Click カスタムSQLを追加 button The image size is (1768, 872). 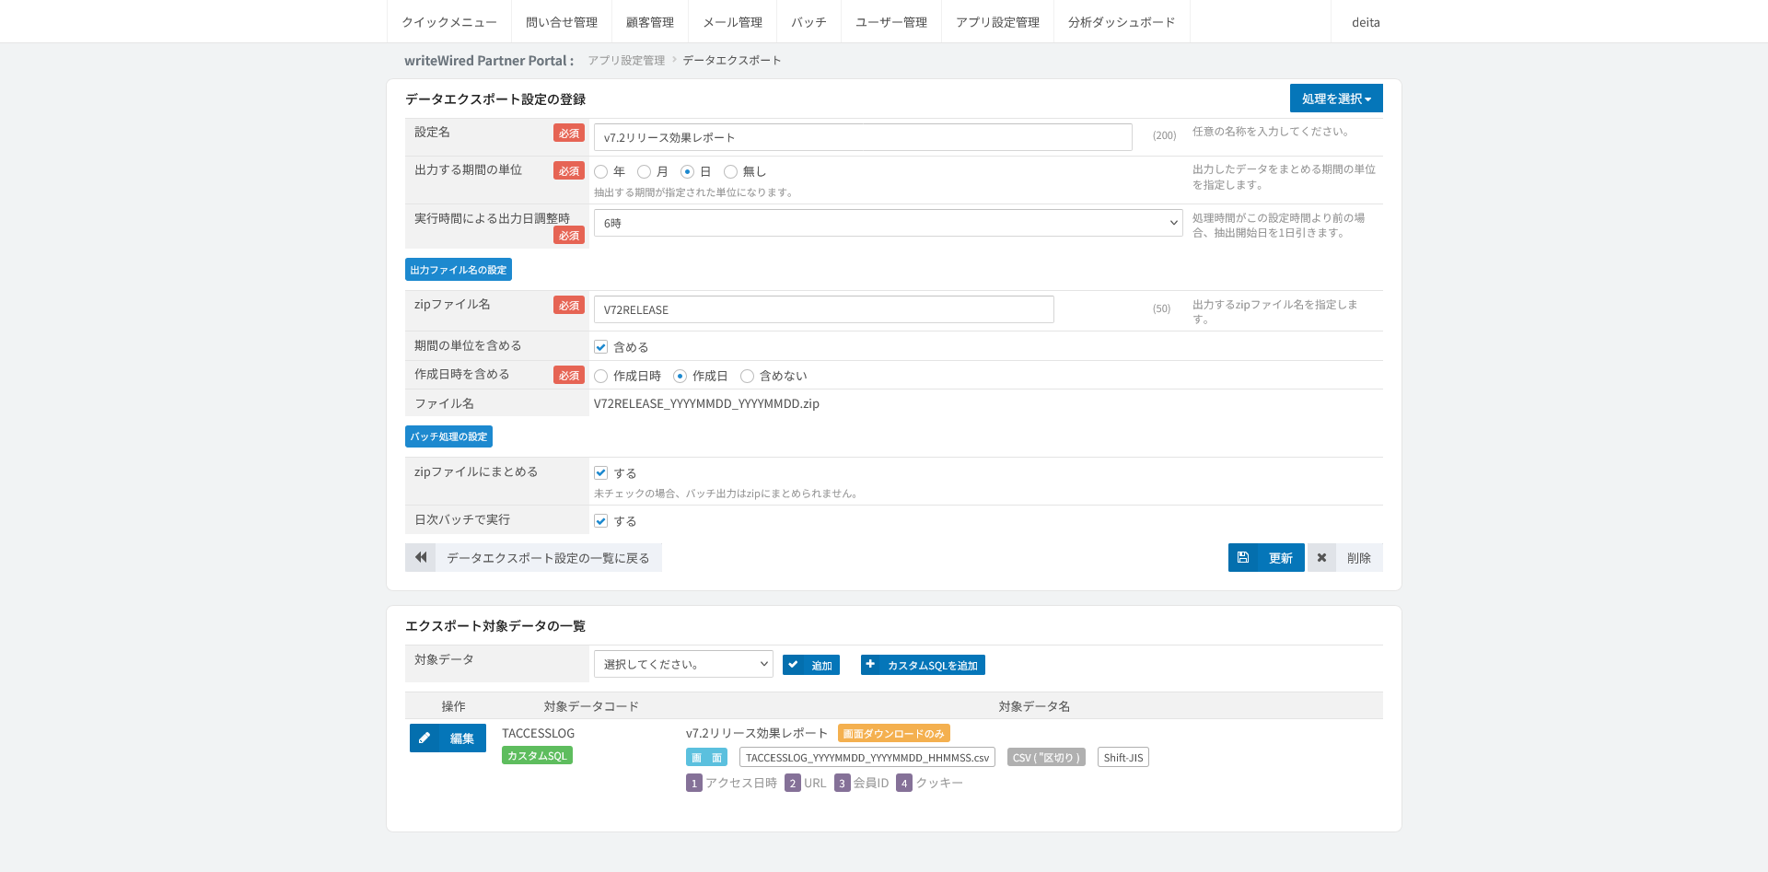(x=923, y=665)
